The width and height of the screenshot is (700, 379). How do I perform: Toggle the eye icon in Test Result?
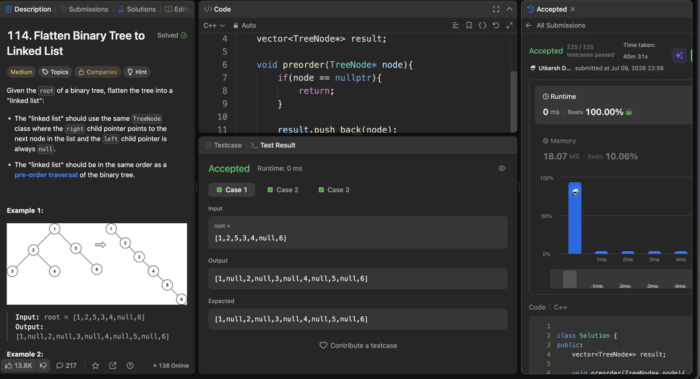pos(502,169)
